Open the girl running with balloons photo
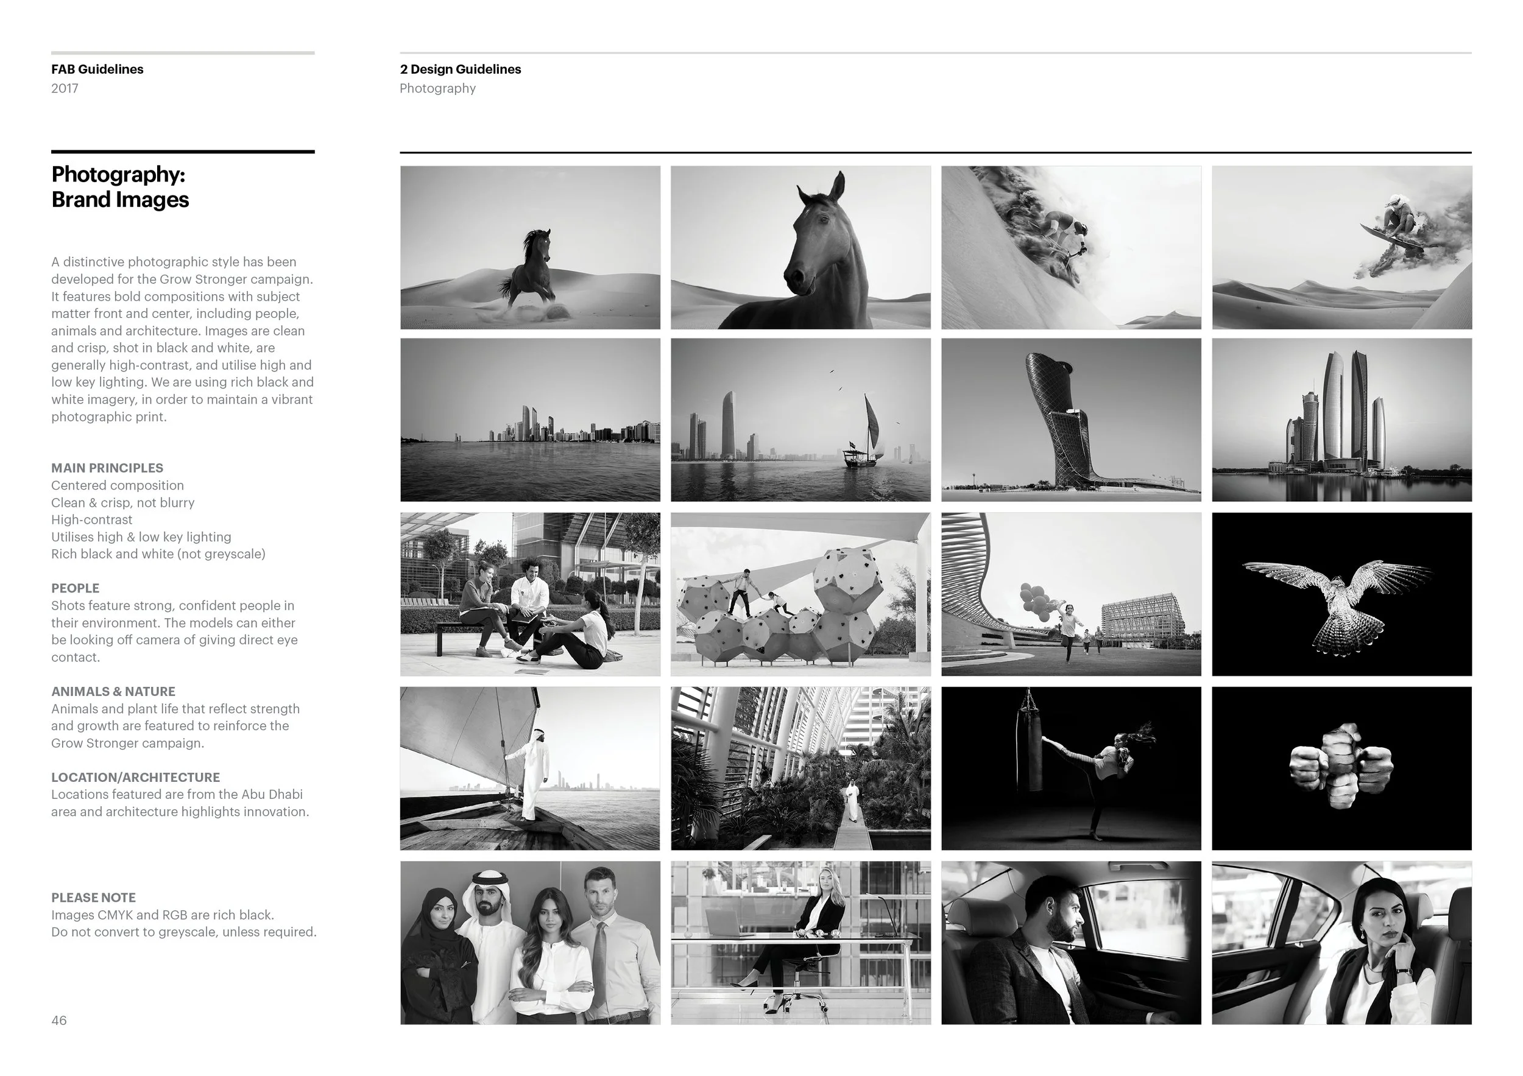 1070,594
